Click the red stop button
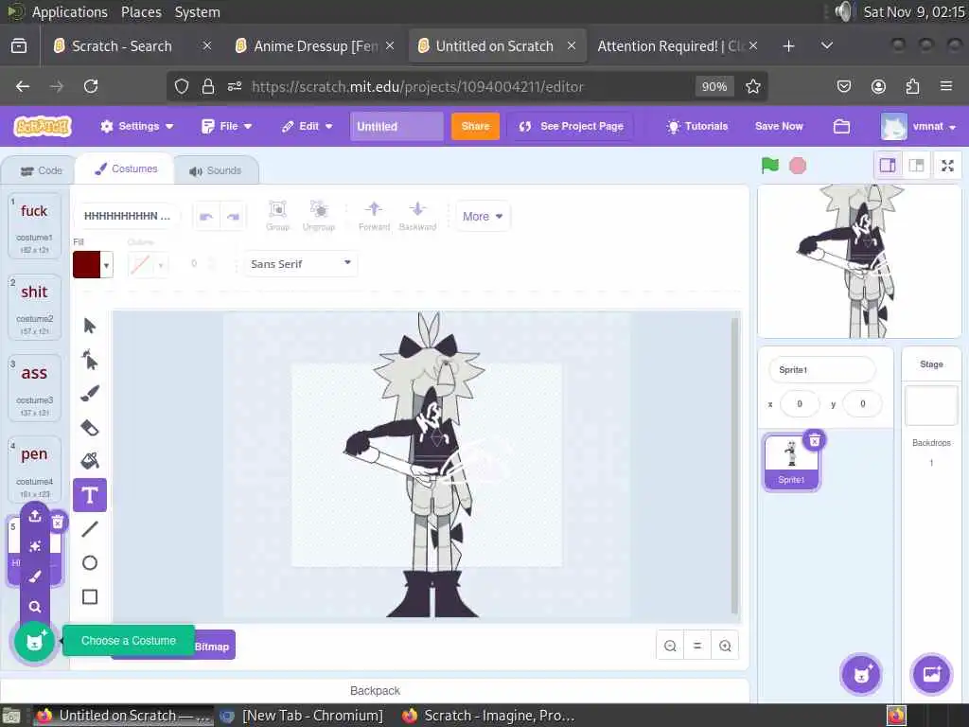 click(x=798, y=166)
